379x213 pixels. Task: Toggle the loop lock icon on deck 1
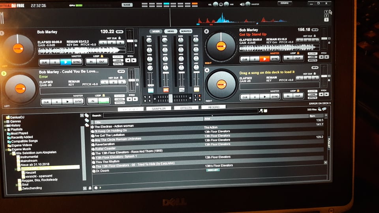pyautogui.click(x=102, y=56)
